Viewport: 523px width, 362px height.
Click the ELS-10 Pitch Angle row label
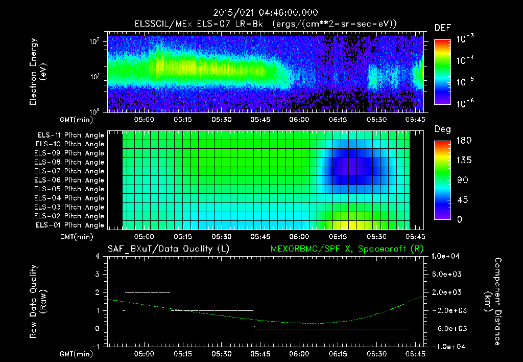[x=70, y=144]
